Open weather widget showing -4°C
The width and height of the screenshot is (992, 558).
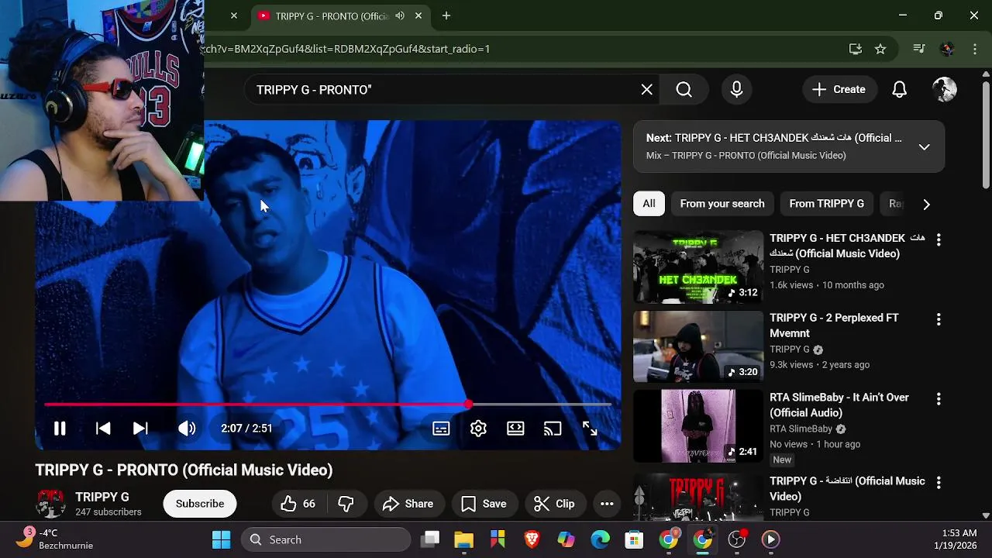point(56,539)
